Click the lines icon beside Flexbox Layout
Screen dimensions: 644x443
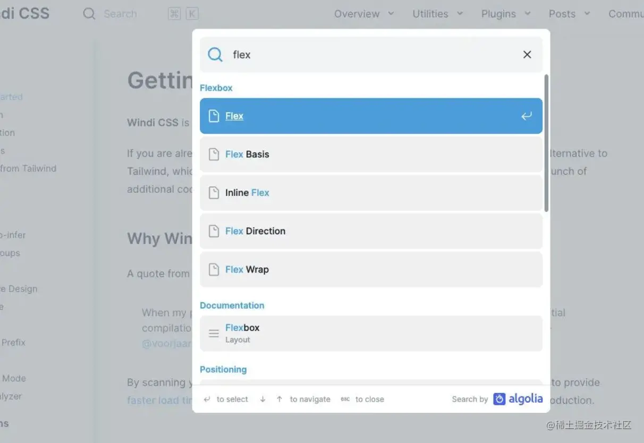tap(214, 334)
